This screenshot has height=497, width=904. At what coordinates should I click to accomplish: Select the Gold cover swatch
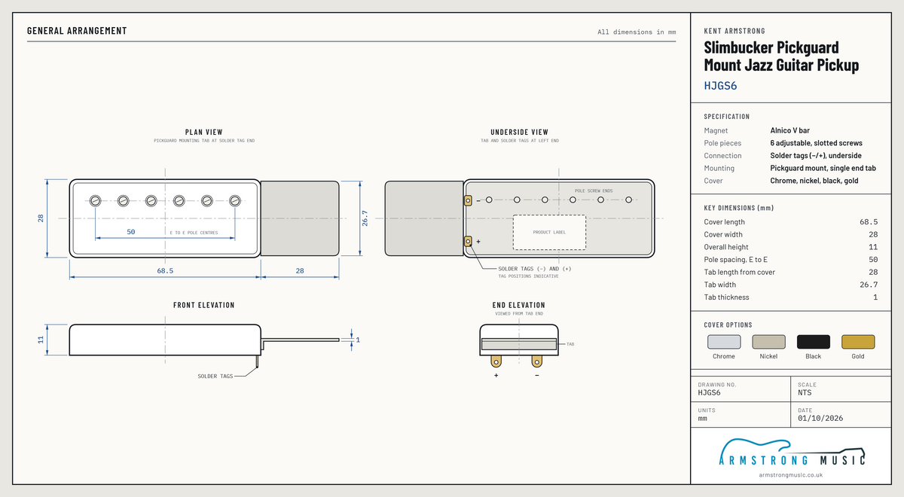click(858, 342)
